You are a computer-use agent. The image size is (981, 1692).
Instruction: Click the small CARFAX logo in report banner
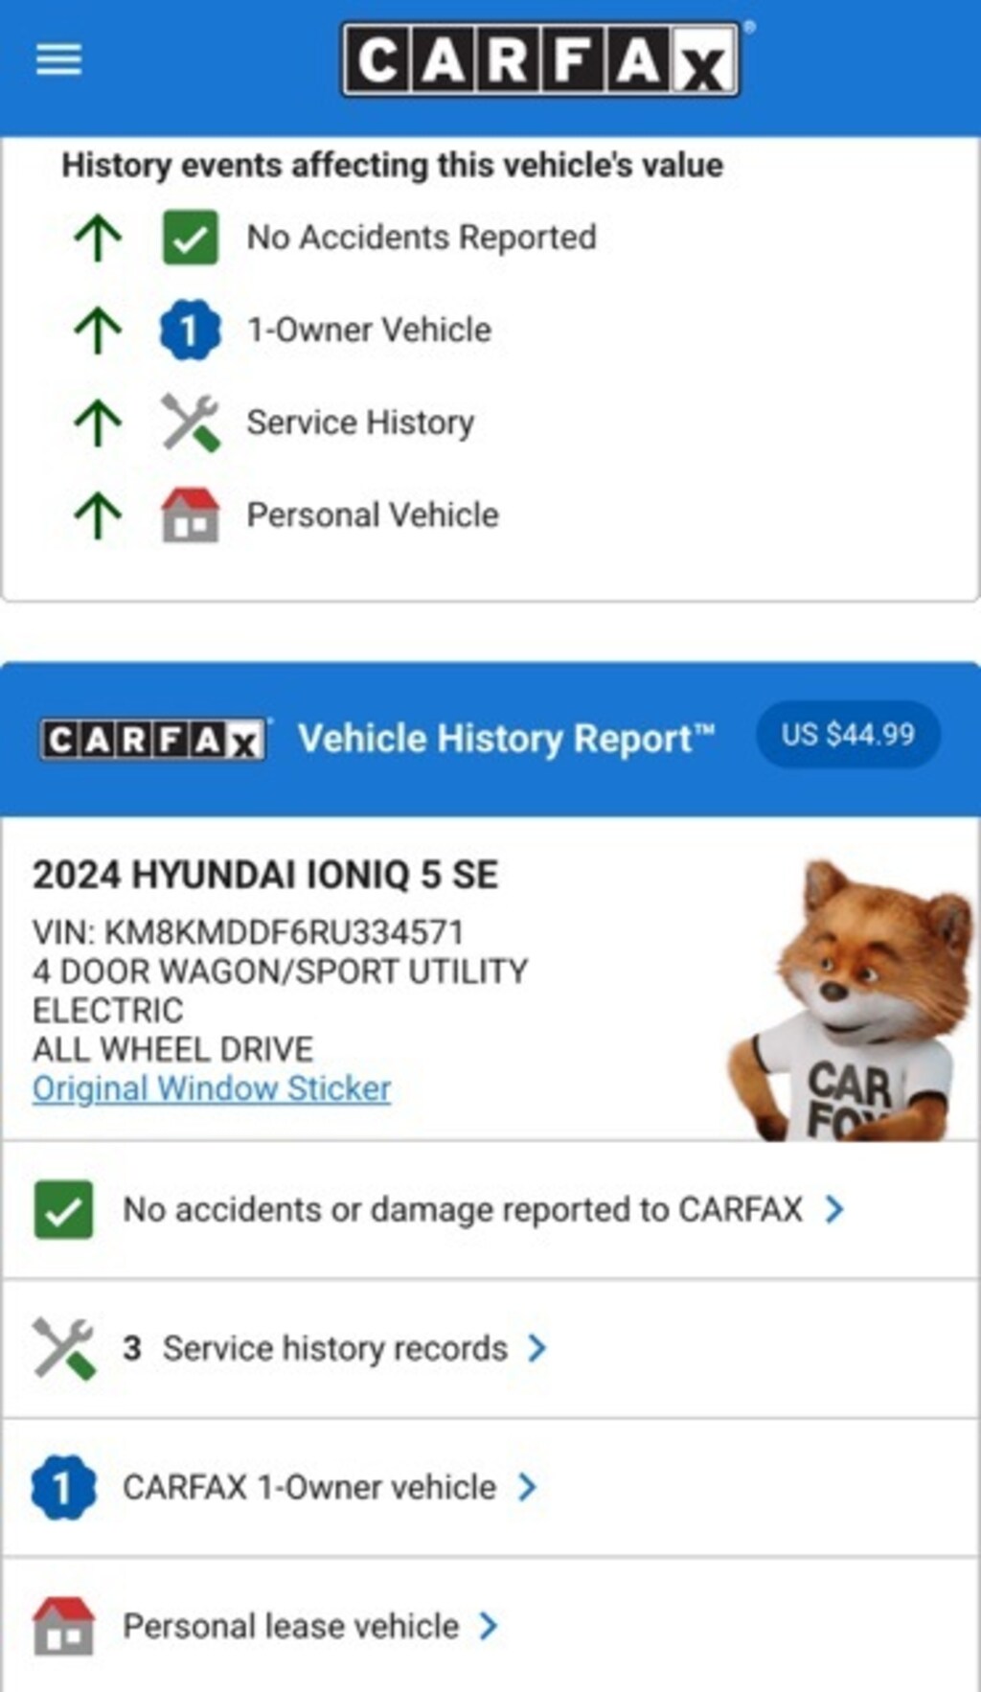(154, 740)
